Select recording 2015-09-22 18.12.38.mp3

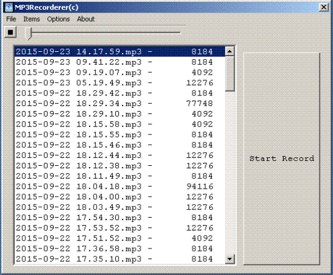click(120, 166)
